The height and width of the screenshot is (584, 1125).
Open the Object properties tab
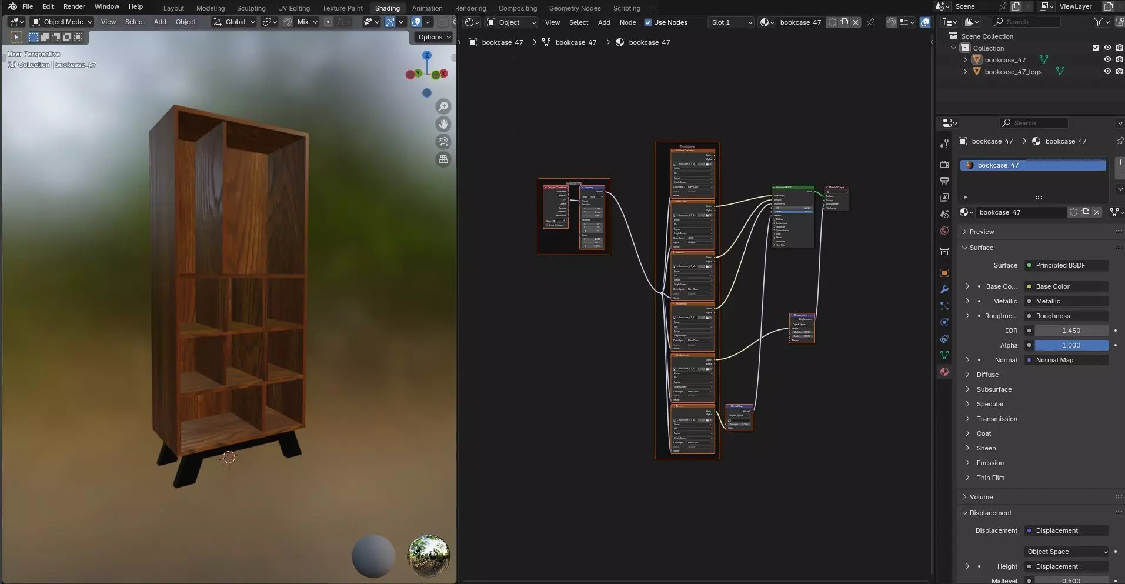pyautogui.click(x=944, y=273)
